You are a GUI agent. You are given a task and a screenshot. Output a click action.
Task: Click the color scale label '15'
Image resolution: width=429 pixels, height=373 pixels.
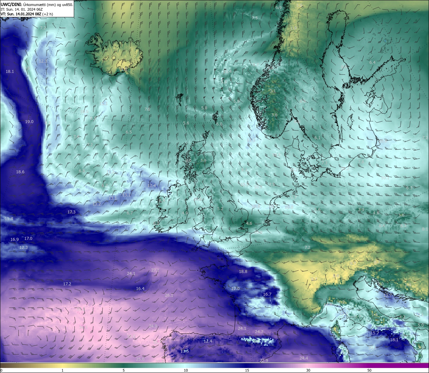coord(247,370)
